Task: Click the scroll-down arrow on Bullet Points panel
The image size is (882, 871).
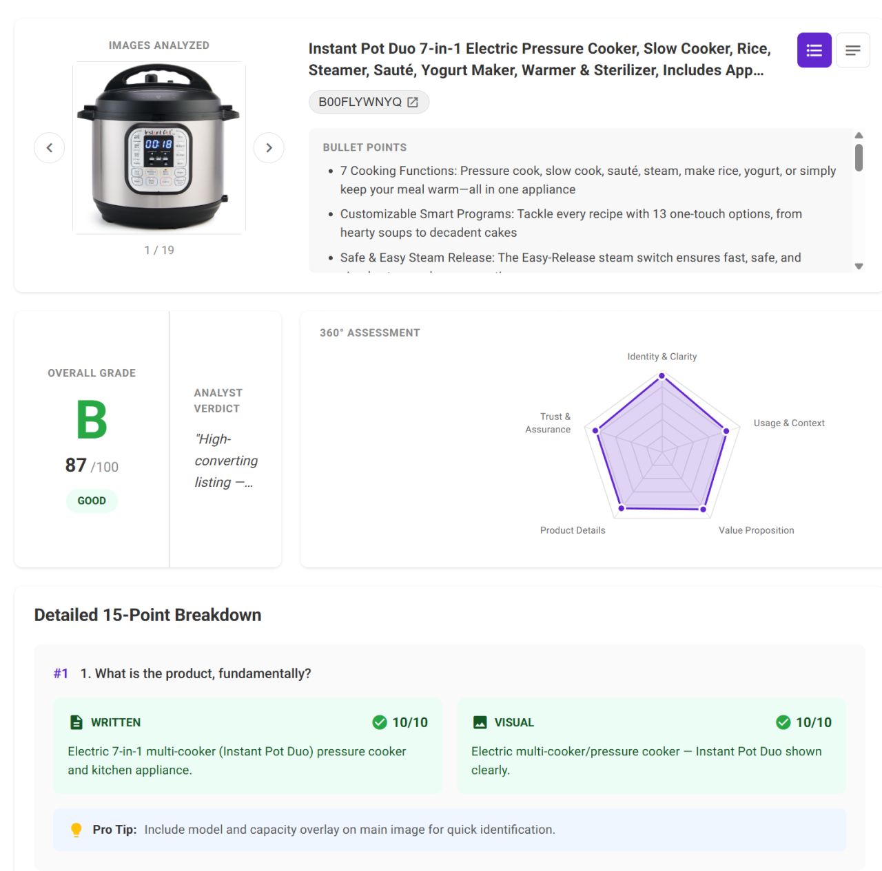Action: 859,265
